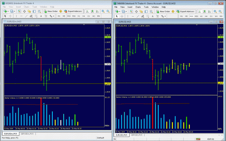Viewport: 226px width, 141px height.
Task: Select trendline tool in Demo Account window
Action: click(138, 16)
